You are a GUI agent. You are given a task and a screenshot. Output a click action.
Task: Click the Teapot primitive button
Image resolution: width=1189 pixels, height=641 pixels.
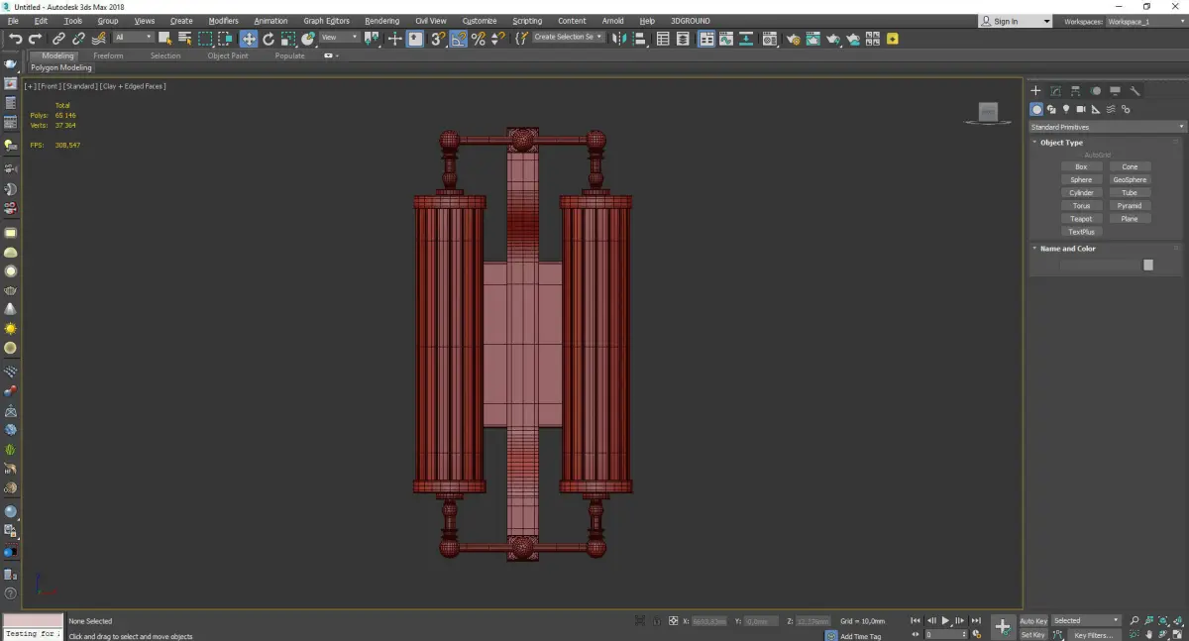click(x=1081, y=219)
